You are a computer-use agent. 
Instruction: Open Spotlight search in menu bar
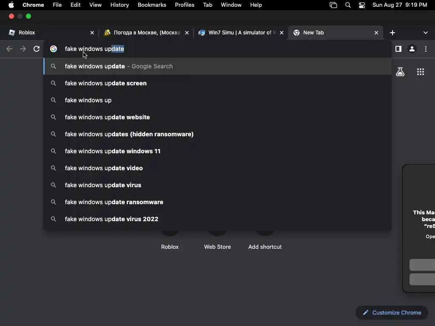pos(348,5)
